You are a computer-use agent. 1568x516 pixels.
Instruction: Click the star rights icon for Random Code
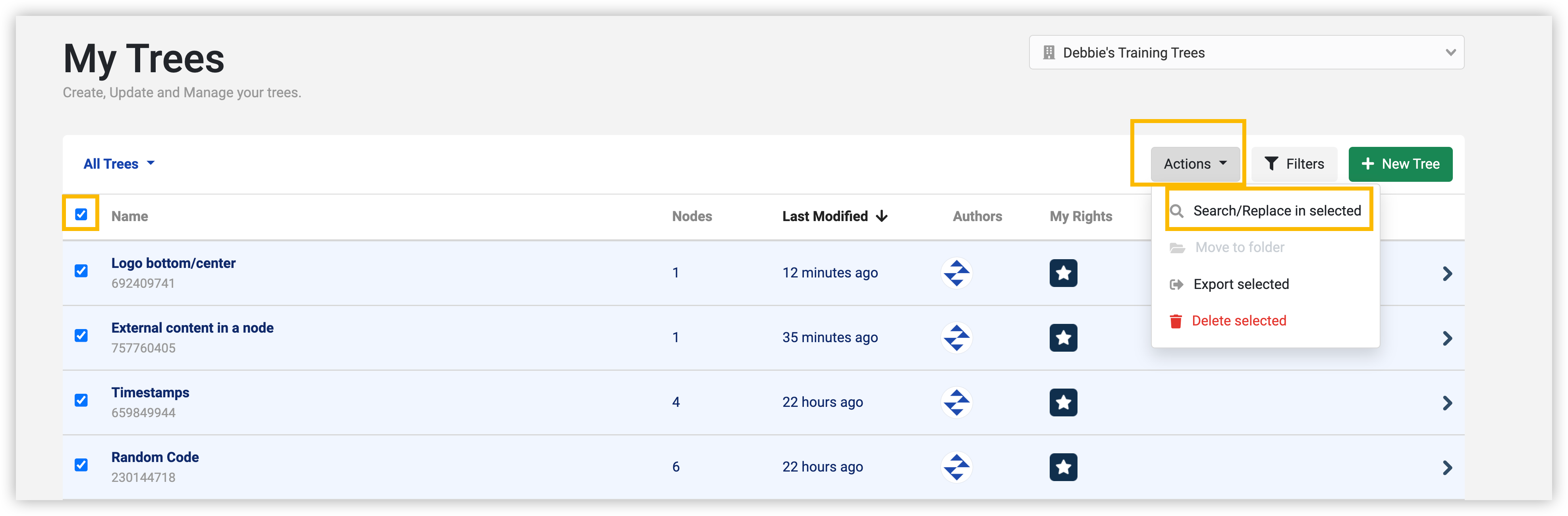click(1063, 467)
